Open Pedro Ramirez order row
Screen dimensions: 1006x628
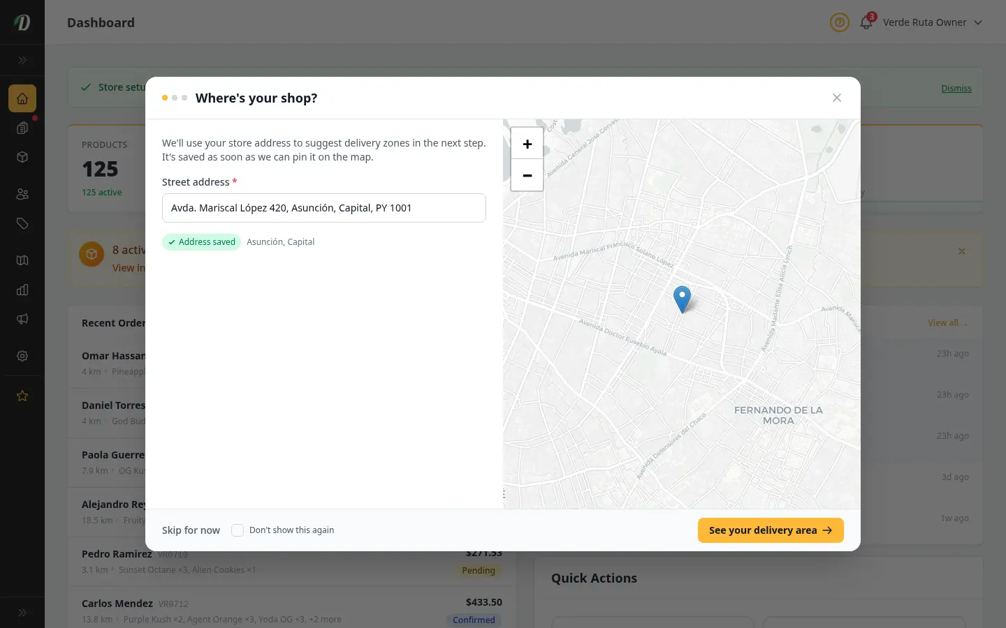click(292, 562)
